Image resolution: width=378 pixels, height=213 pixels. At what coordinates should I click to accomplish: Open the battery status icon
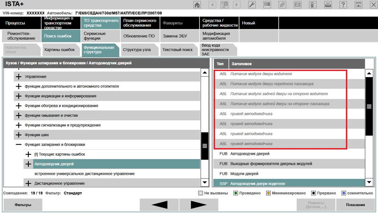tap(313, 5)
